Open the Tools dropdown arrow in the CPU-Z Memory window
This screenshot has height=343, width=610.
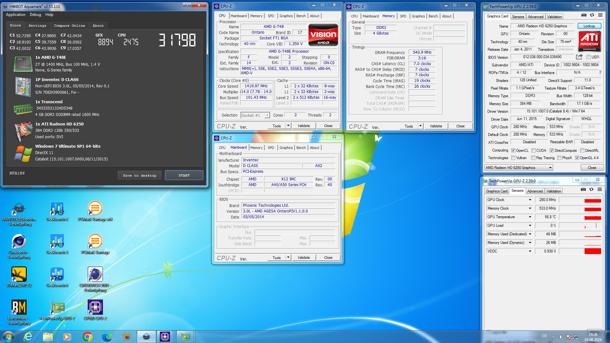click(x=420, y=126)
